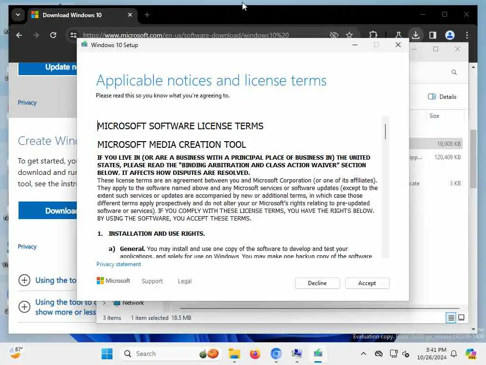Open the Support link in Setup footer

tap(152, 281)
